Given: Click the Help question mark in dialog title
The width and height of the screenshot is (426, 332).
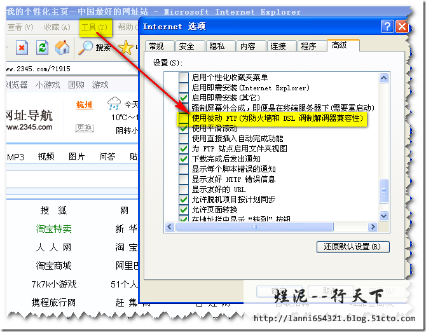Looking at the screenshot, I should (x=387, y=26).
